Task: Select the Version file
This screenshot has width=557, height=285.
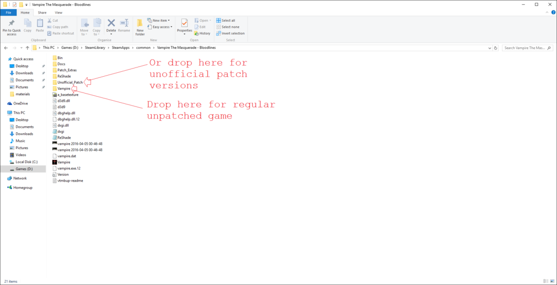Action: pos(60,175)
